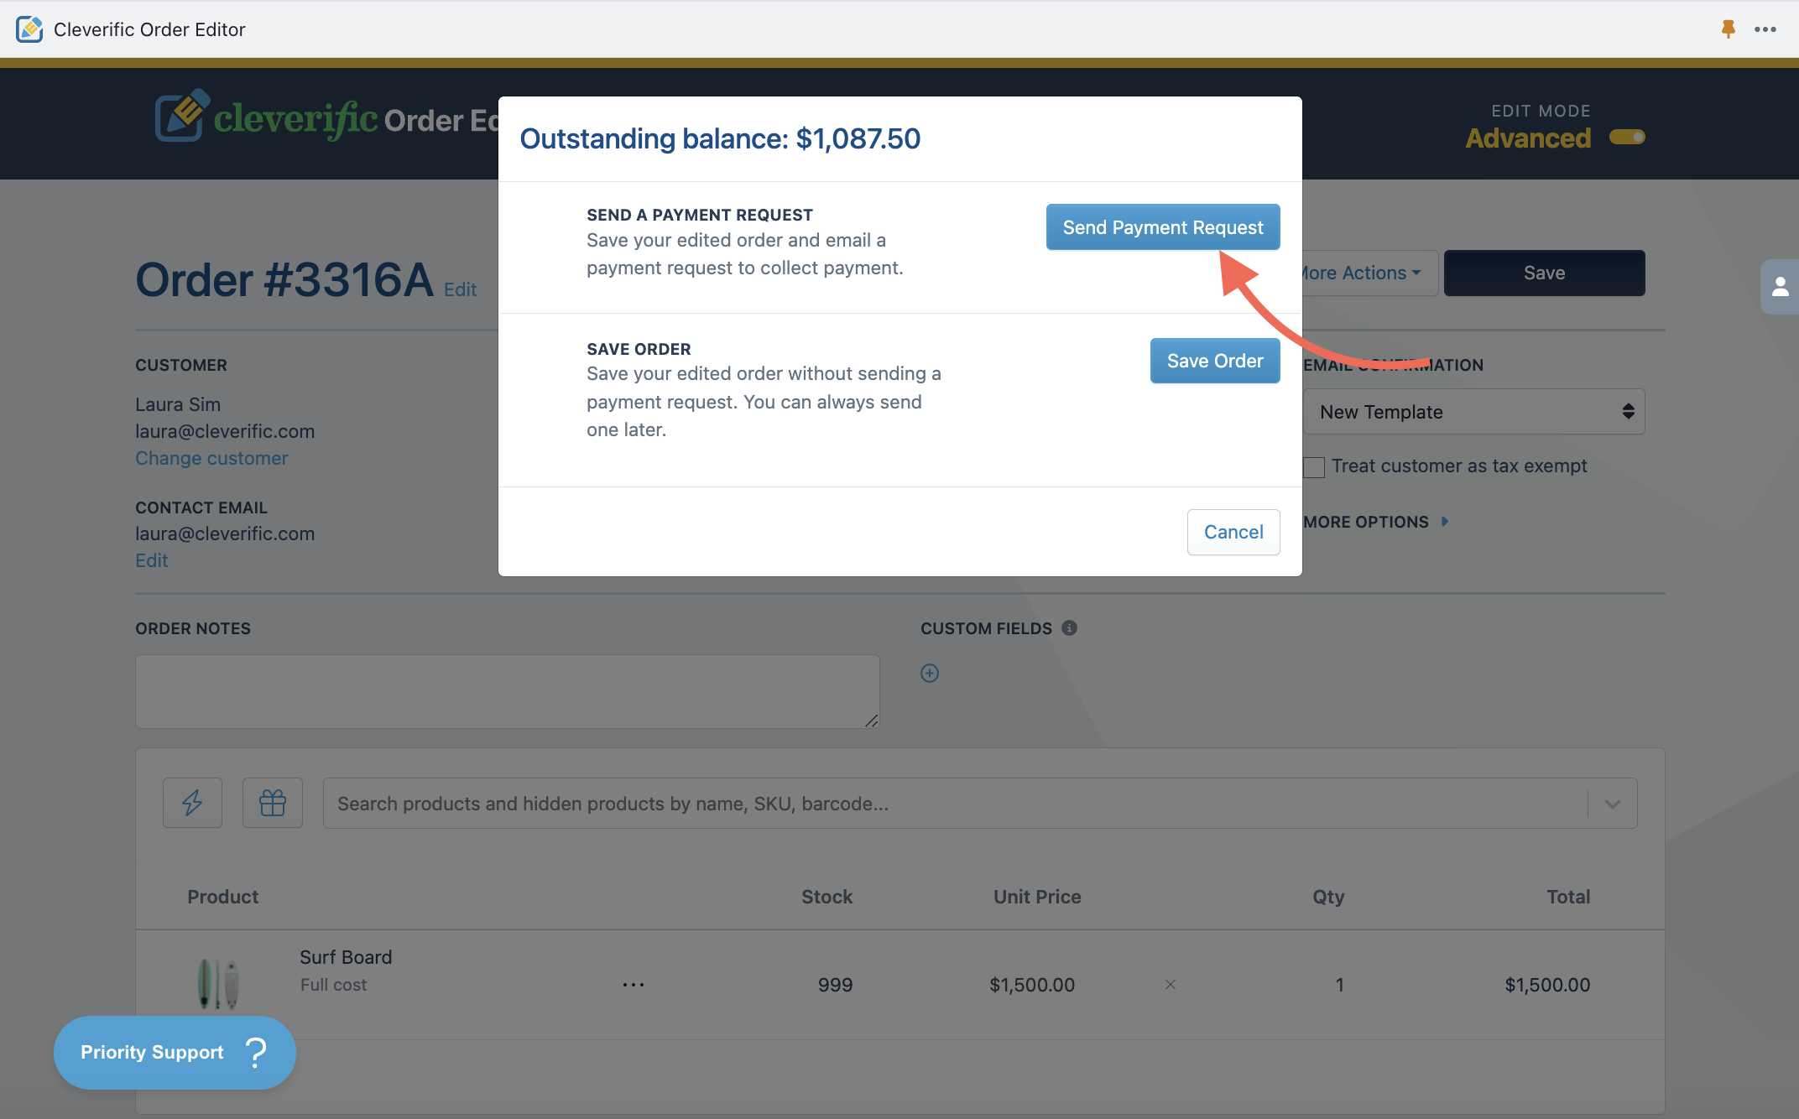The width and height of the screenshot is (1799, 1119).
Task: Click the pin icon in the title bar
Action: (1728, 29)
